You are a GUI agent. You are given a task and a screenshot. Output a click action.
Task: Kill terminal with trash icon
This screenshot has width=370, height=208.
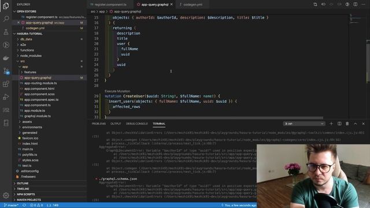coord(347,124)
